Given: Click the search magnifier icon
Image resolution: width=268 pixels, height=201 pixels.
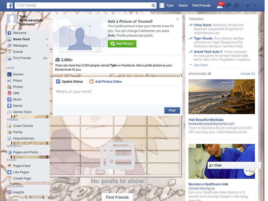Looking at the screenshot, I should click(x=153, y=5).
